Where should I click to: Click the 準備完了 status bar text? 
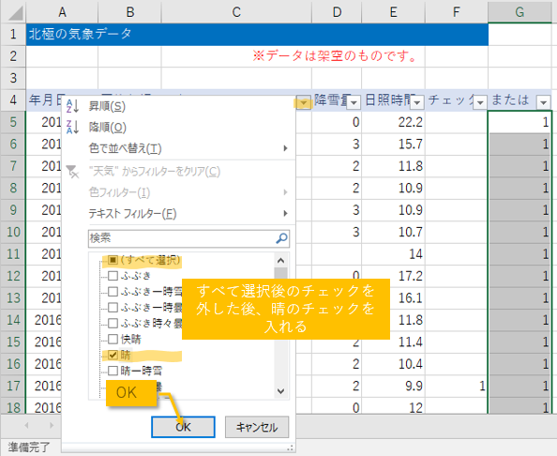coord(29,448)
